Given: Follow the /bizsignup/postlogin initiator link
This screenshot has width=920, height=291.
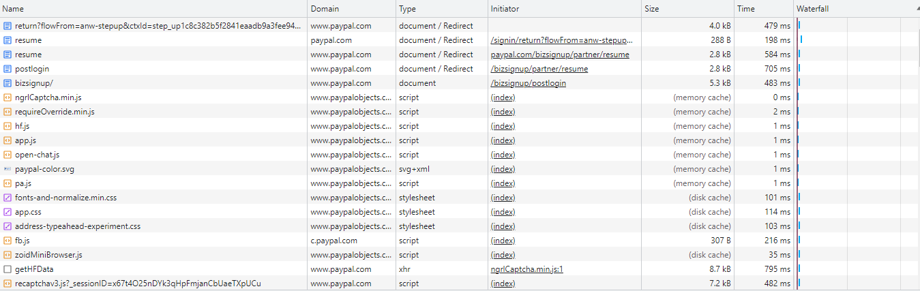Looking at the screenshot, I should pos(528,83).
